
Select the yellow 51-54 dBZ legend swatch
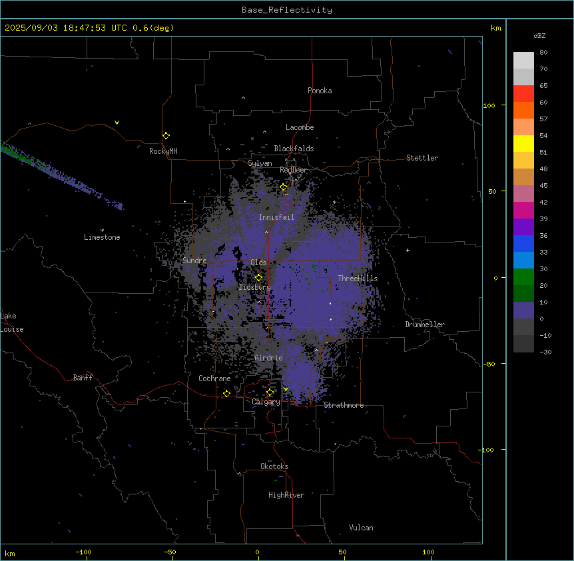tap(523, 143)
